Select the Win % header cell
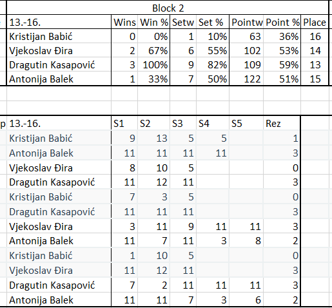332x308 pixels. 153,22
